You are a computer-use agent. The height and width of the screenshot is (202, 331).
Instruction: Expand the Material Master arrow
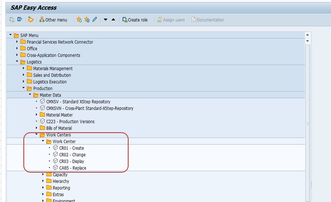tap(36, 114)
